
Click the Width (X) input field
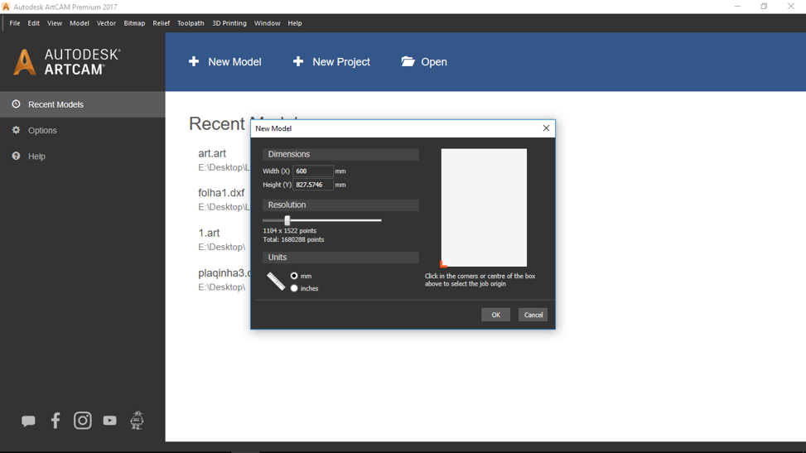tap(312, 171)
